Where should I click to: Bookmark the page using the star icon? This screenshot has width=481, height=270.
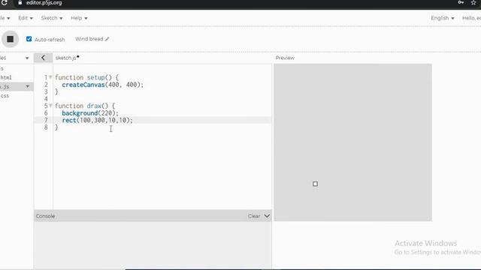click(473, 2)
